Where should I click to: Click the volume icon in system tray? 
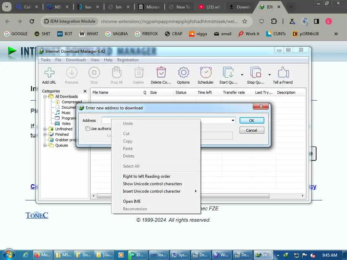312,255
